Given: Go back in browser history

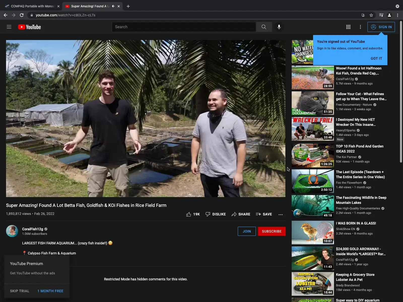Looking at the screenshot, I should point(6,15).
